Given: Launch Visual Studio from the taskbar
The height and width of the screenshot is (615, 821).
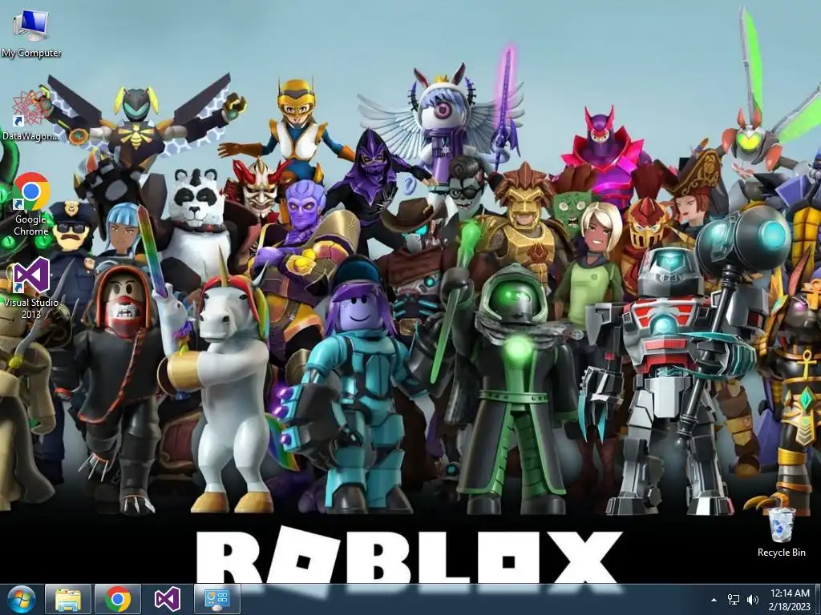Looking at the screenshot, I should [168, 599].
